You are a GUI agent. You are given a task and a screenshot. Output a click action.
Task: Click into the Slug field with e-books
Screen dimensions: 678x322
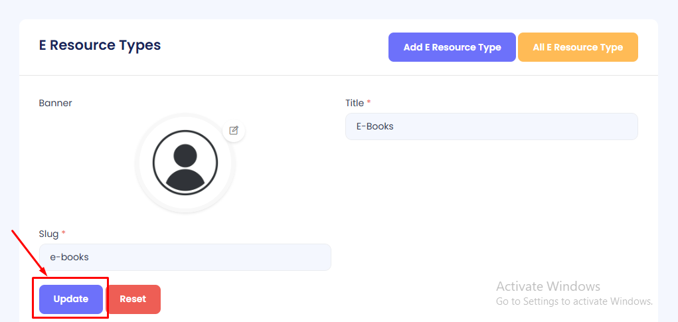coord(185,257)
